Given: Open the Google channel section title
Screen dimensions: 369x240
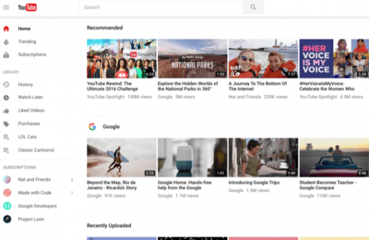Looking at the screenshot, I should pyautogui.click(x=111, y=127).
